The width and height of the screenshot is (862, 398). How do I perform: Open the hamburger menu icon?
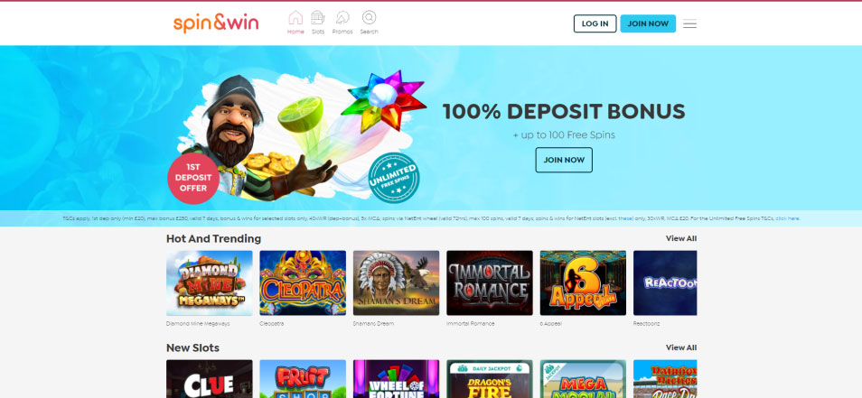tap(689, 23)
